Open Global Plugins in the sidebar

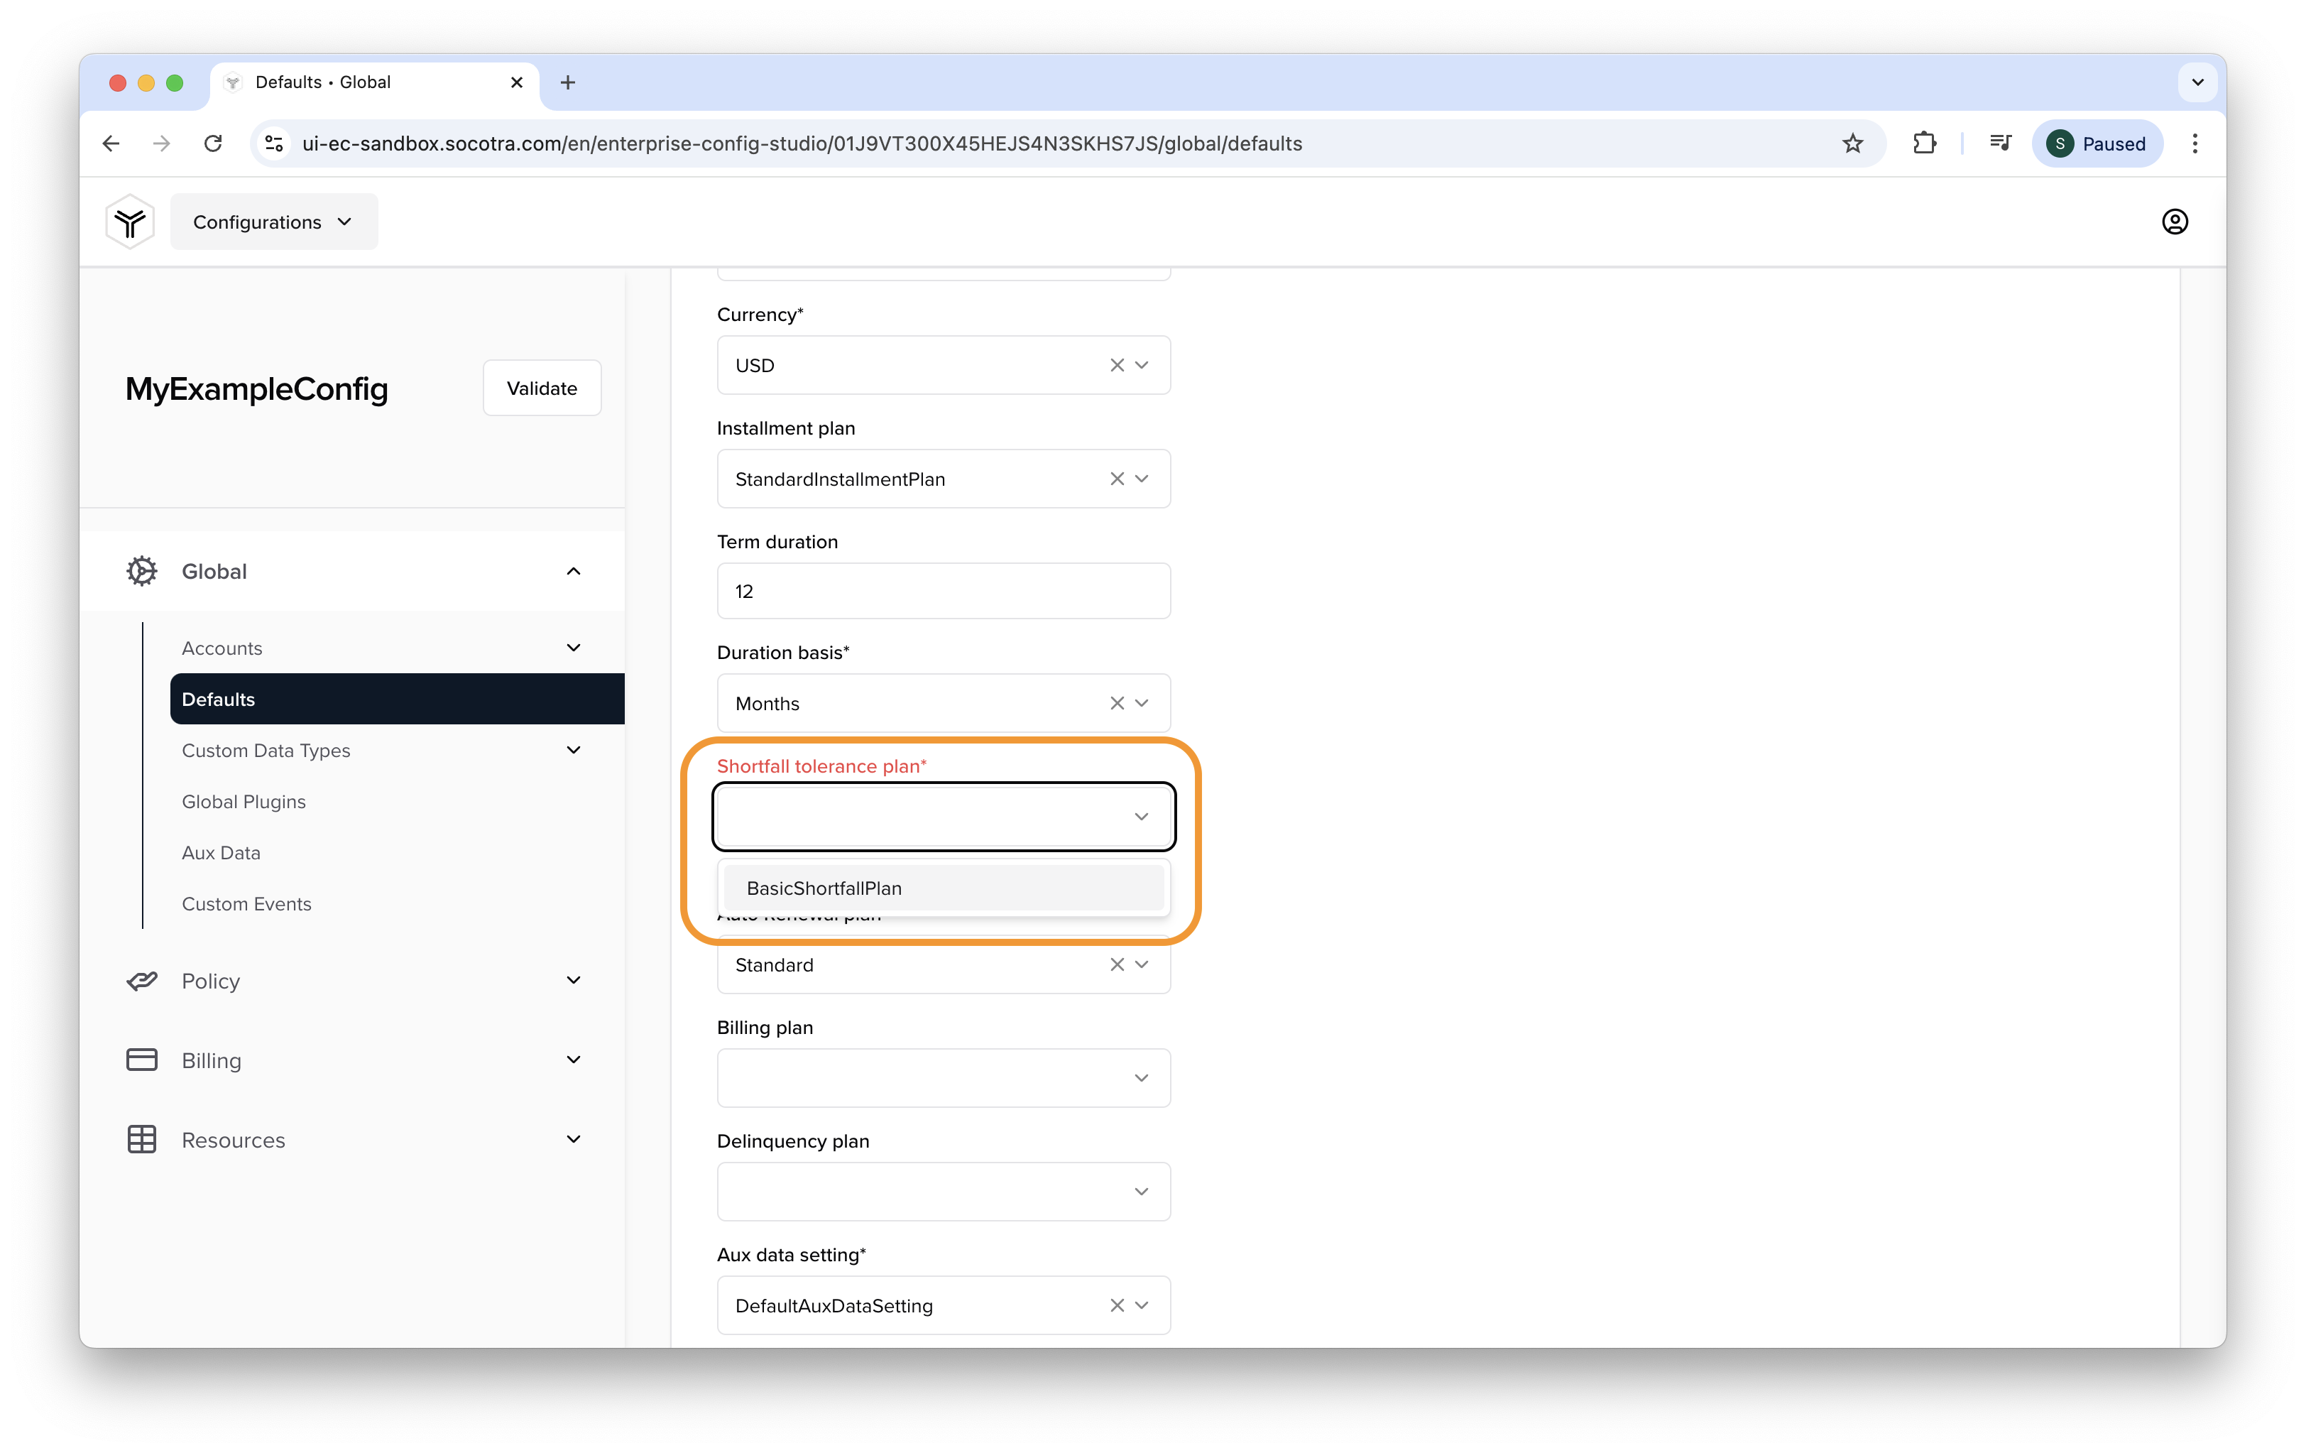(x=244, y=802)
